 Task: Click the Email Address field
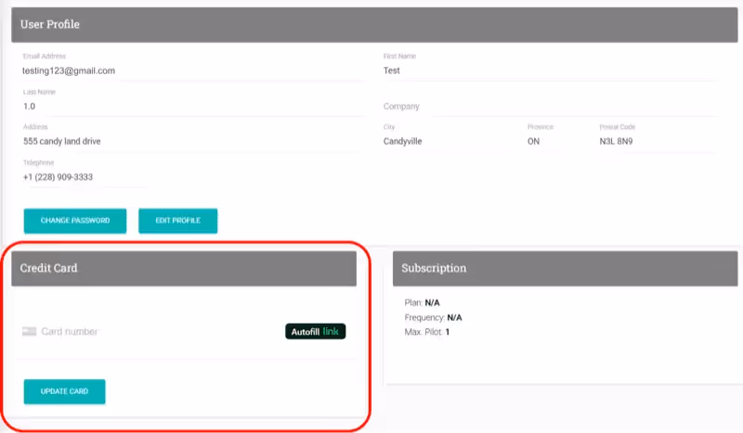click(x=186, y=70)
